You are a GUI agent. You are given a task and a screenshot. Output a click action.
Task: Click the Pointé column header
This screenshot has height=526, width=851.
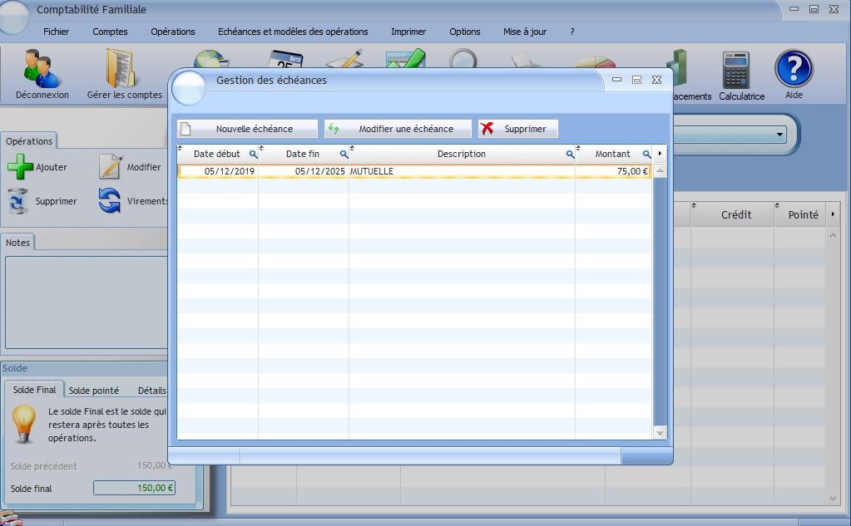click(803, 214)
